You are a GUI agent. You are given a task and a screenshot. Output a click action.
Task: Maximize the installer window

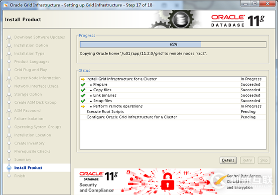point(254,4)
